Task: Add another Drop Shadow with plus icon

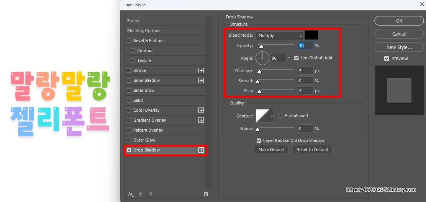Action: (x=201, y=150)
